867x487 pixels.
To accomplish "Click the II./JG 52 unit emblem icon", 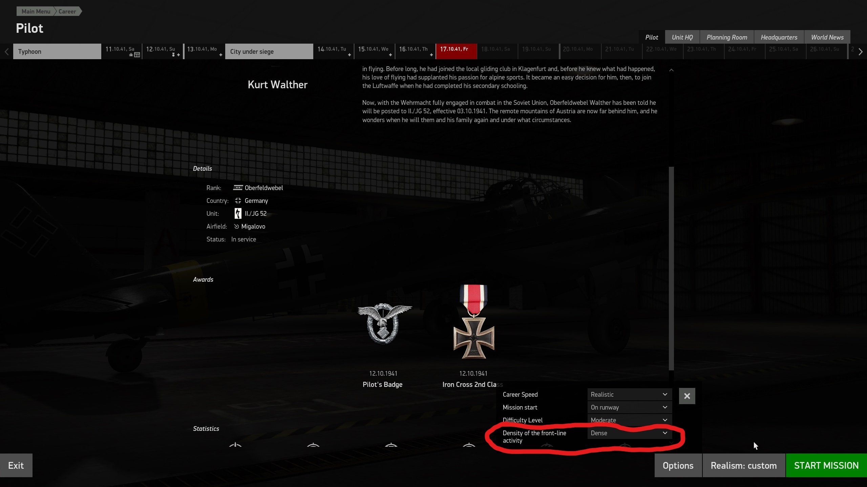I will tap(238, 213).
